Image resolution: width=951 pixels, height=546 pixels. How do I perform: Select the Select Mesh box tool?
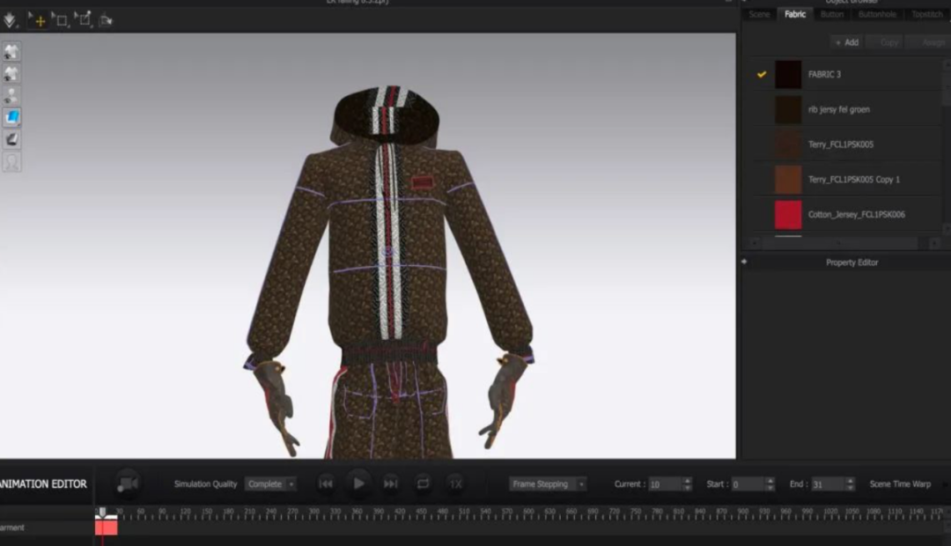[60, 20]
